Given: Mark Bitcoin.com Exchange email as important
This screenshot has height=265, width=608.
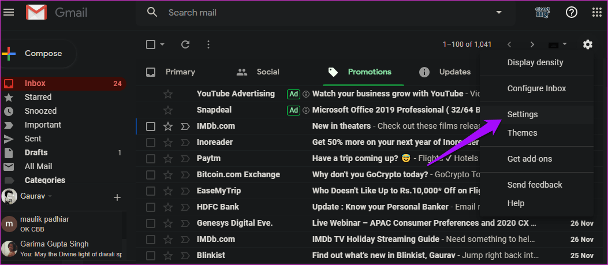Looking at the screenshot, I should pyautogui.click(x=185, y=174).
